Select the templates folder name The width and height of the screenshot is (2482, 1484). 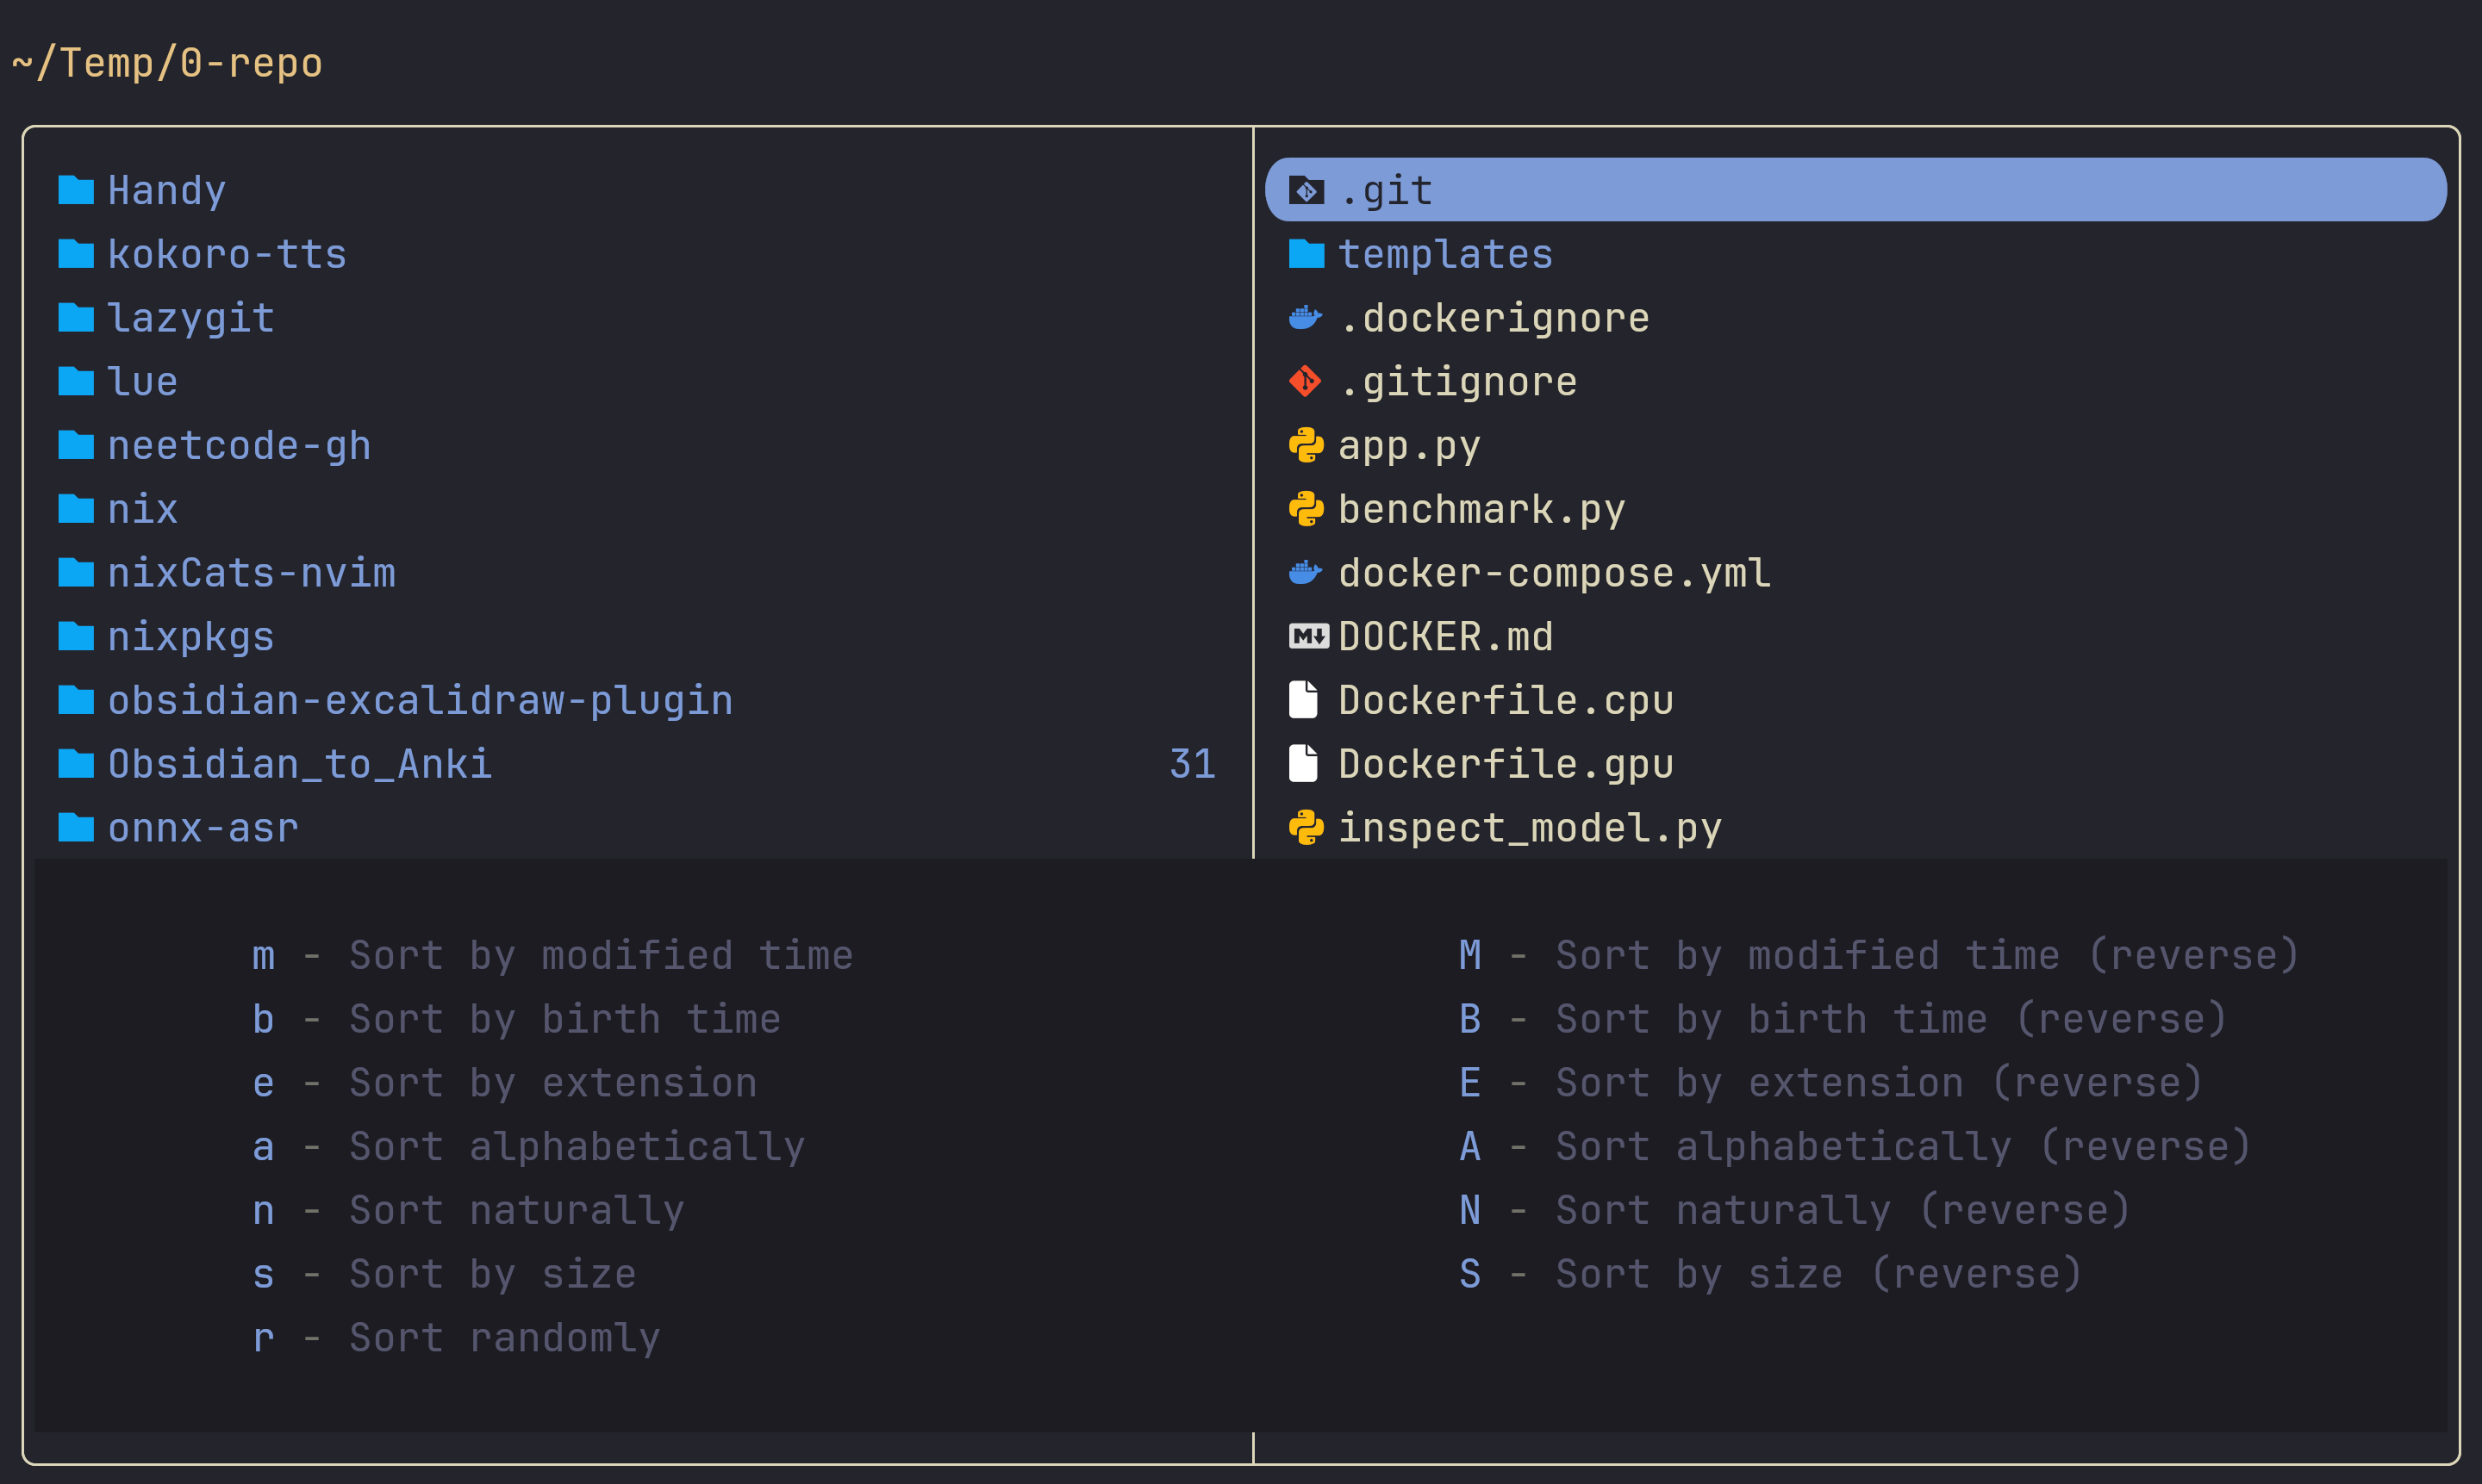(1445, 254)
